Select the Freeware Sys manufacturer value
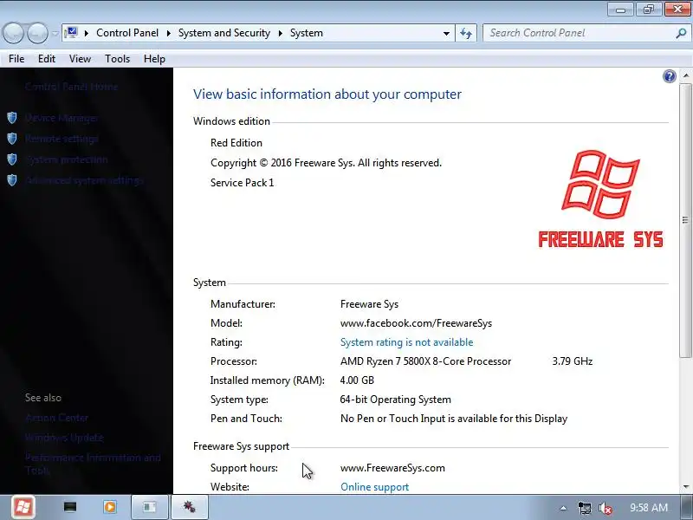 [x=369, y=304]
